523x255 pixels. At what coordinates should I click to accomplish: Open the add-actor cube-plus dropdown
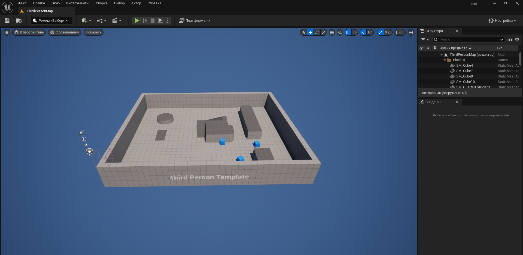click(86, 21)
